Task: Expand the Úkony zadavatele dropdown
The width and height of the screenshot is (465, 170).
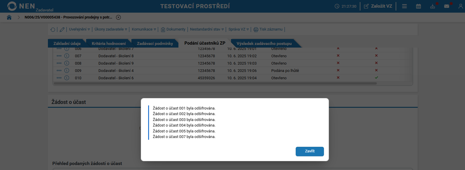Action: tap(111, 29)
